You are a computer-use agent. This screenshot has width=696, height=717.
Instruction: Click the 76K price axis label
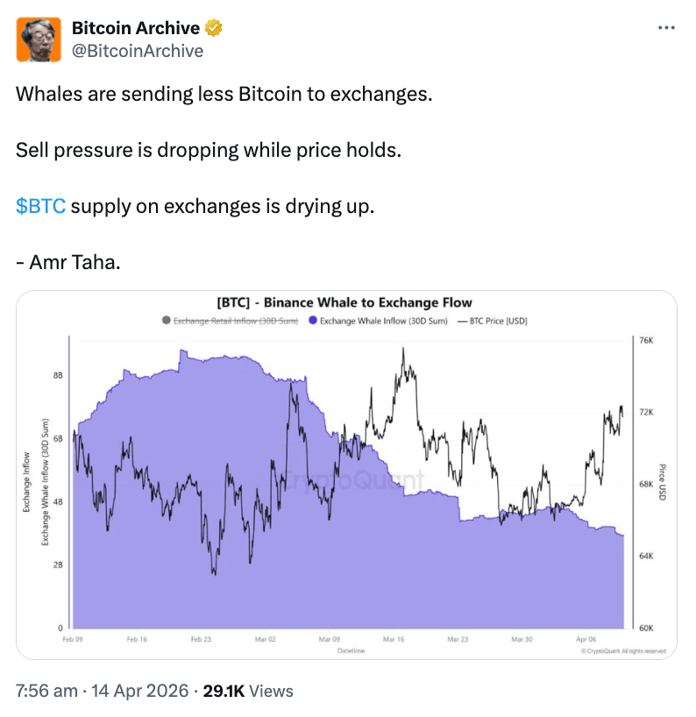click(x=646, y=340)
